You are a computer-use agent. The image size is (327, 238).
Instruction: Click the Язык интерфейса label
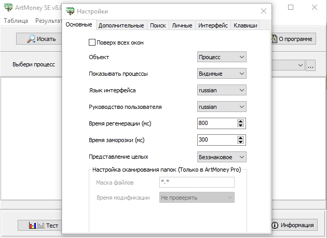pos(112,90)
